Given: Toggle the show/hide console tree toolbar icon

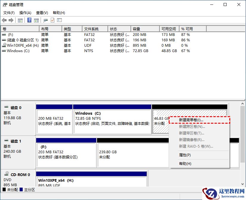Looking at the screenshot, I should (20, 20).
